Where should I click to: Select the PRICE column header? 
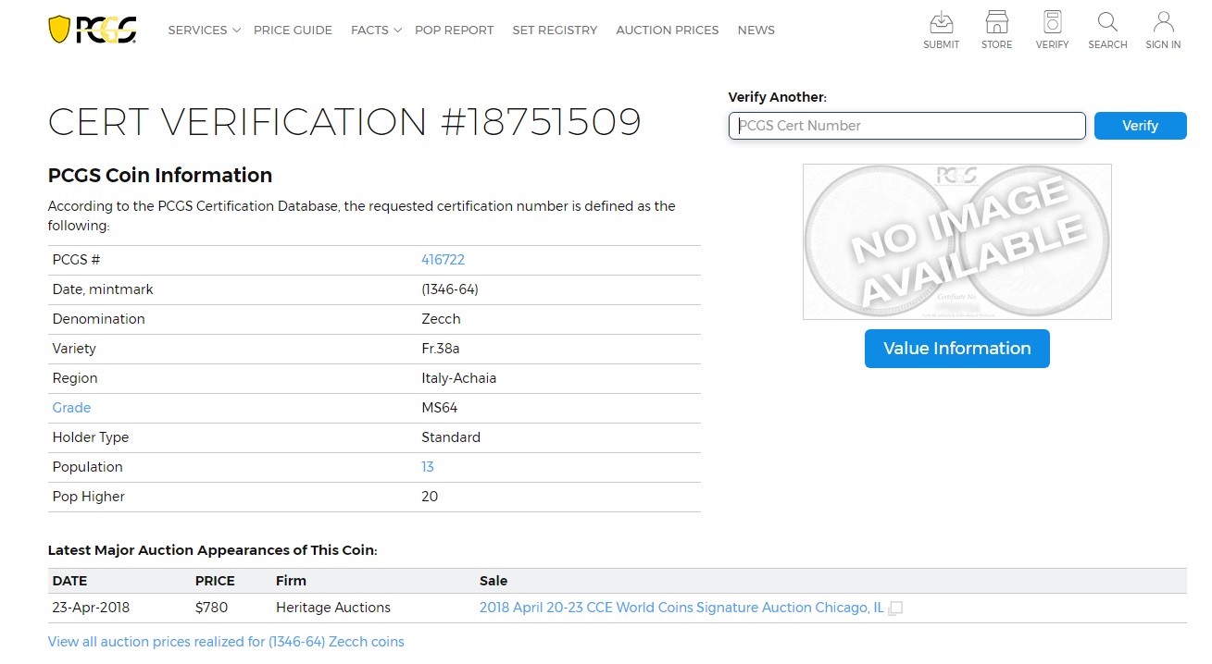tap(215, 581)
